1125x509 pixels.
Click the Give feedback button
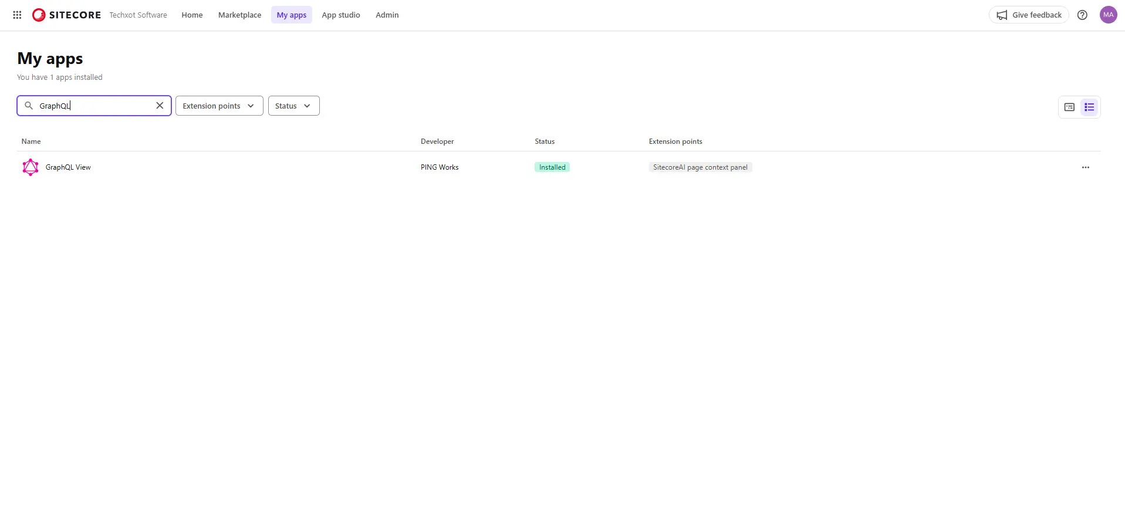coord(1029,15)
